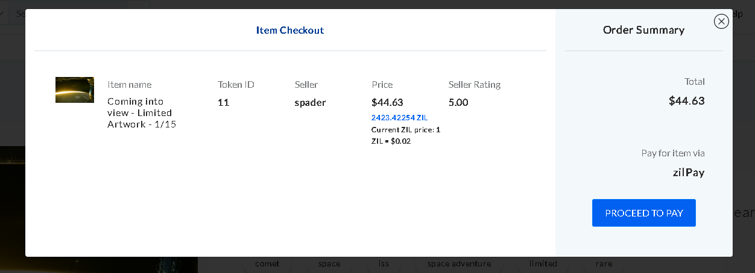Viewport: 755px width, 273px height.
Task: Click the $44.63 price in item row
Action: [387, 102]
